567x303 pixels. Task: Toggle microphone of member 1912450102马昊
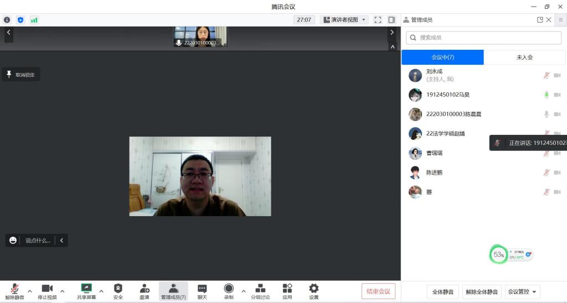coord(546,95)
